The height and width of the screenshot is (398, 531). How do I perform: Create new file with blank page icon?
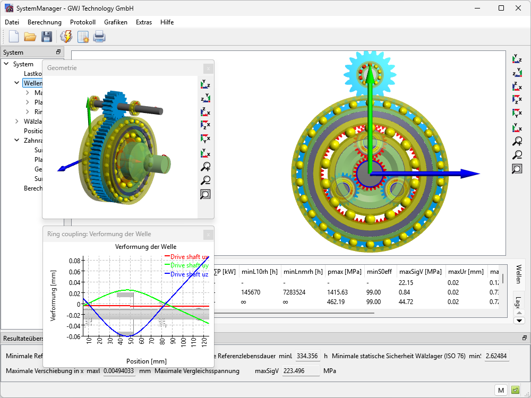click(13, 37)
